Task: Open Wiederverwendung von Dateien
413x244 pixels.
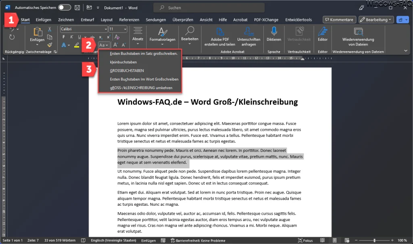Action: [358, 37]
